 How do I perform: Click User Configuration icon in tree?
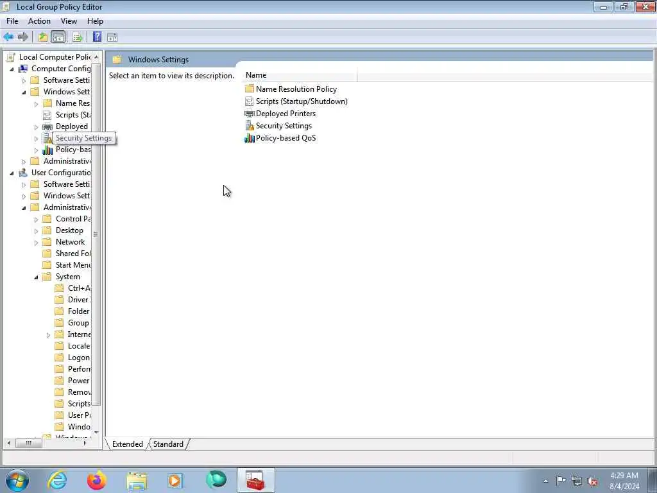click(x=23, y=172)
